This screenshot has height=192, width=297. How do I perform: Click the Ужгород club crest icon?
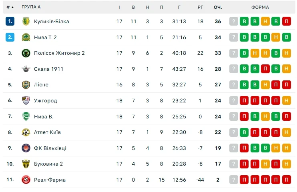tap(26, 100)
